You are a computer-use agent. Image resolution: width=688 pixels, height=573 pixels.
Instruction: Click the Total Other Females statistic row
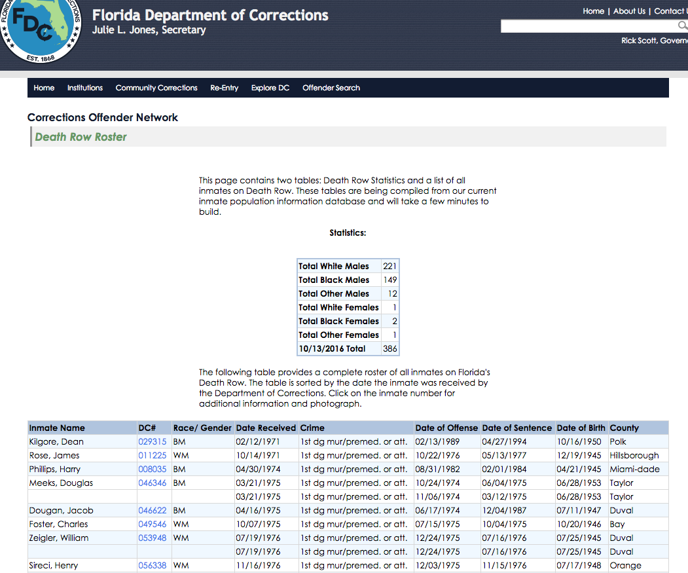(348, 335)
